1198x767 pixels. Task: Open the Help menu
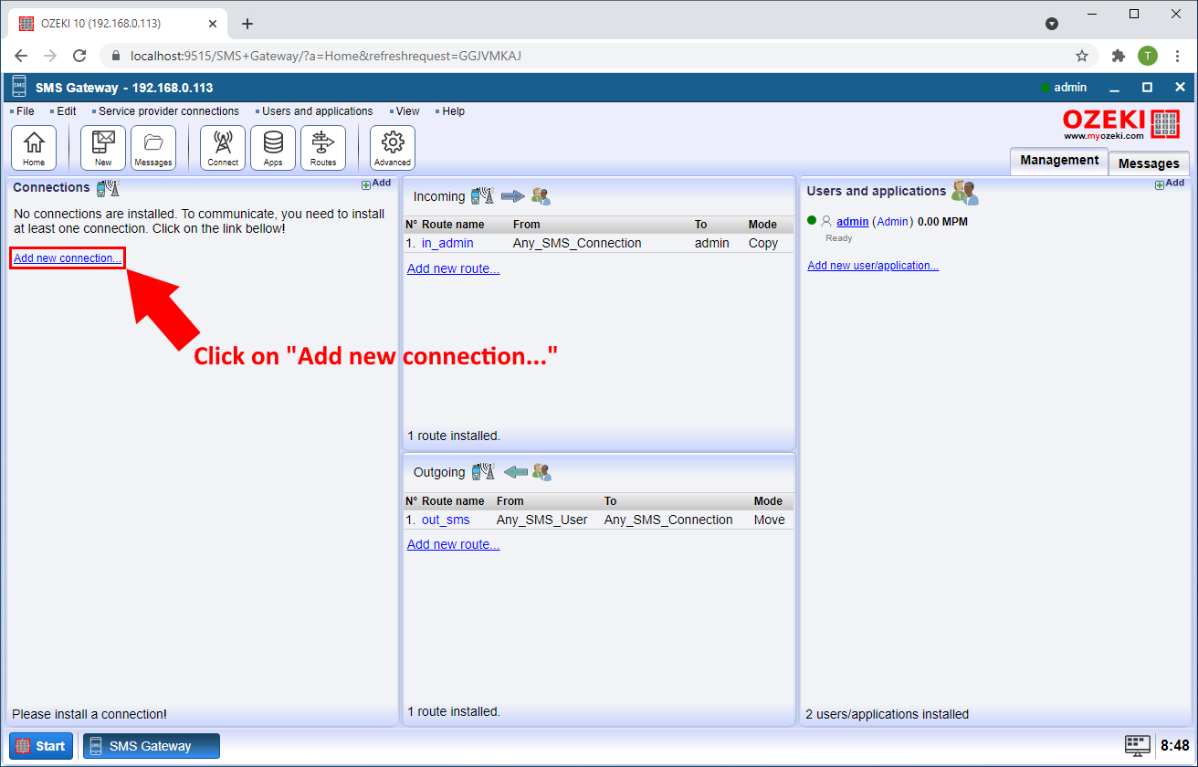pos(453,111)
